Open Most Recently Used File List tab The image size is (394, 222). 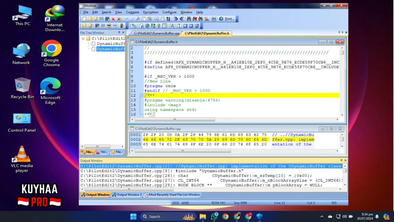[172, 195]
